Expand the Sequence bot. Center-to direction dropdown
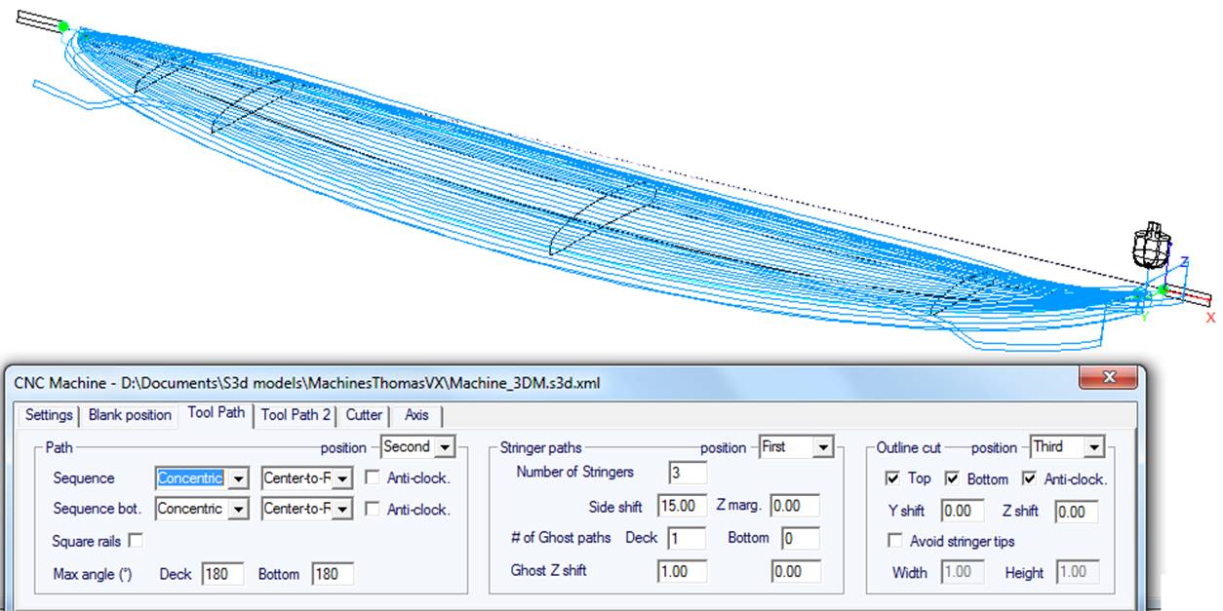1223x611 pixels. coord(342,510)
